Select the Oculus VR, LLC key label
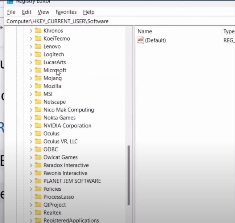235x223 pixels. [61, 142]
